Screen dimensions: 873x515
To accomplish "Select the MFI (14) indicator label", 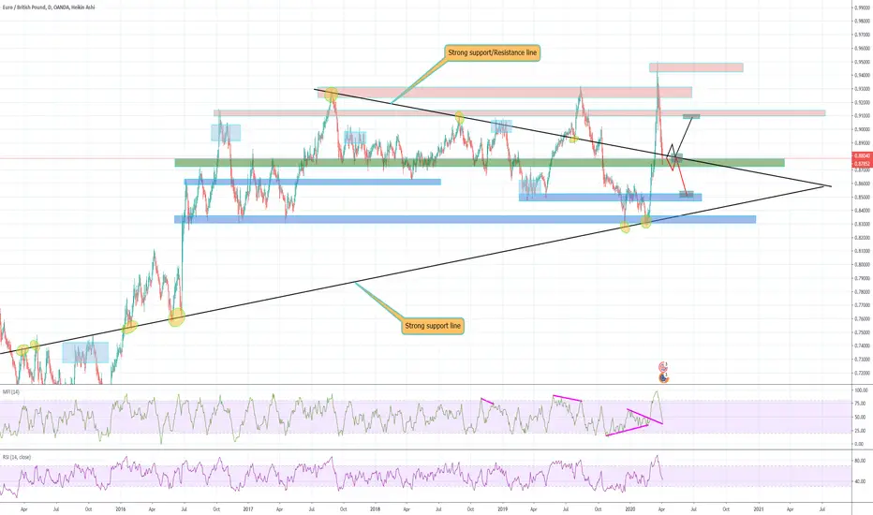I will 11,392.
